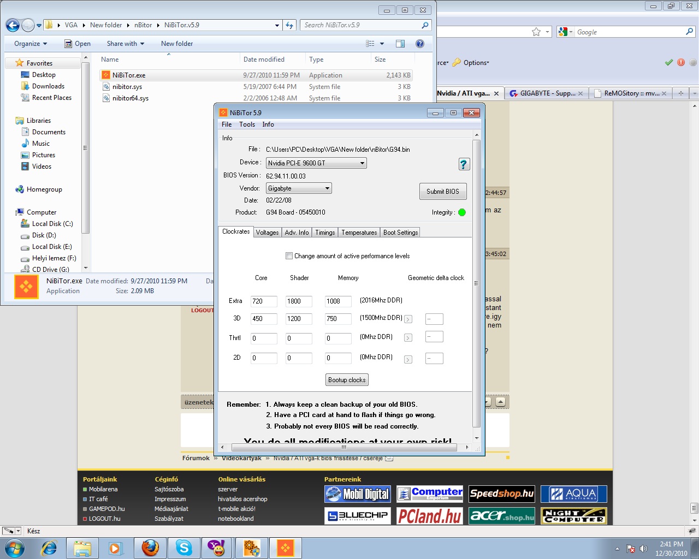699x559 pixels.
Task: Select nibitor64.sys file icon in Explorer
Action: [106, 98]
